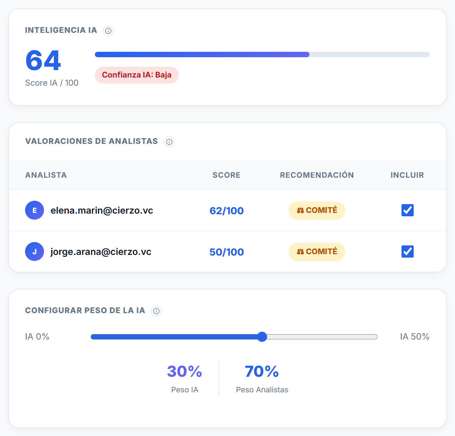This screenshot has height=436, width=455.
Task: Click the Analista column header
Action: click(46, 175)
